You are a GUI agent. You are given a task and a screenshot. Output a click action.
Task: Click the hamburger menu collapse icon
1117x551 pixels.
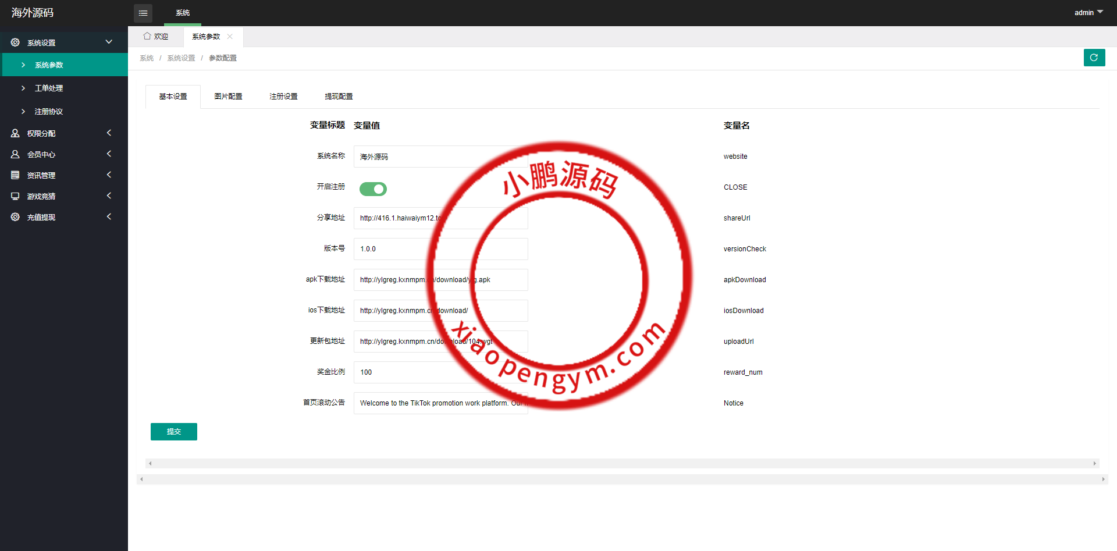point(143,13)
